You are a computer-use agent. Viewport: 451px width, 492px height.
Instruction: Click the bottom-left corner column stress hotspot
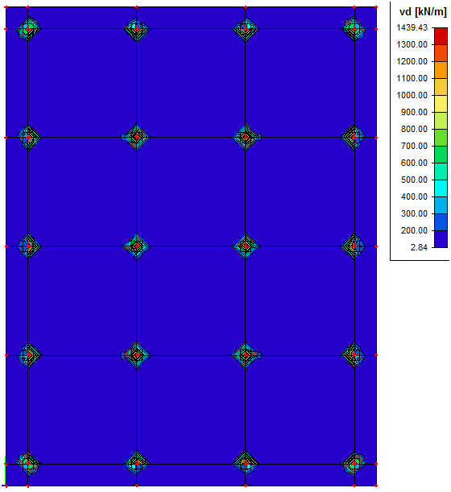pos(28,464)
